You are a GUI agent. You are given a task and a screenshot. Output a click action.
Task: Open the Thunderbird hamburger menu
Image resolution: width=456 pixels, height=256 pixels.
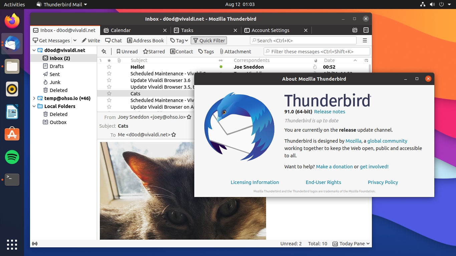tap(365, 41)
